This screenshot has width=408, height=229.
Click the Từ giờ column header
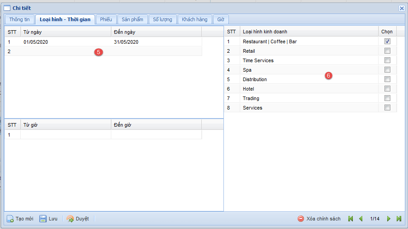(x=66, y=125)
